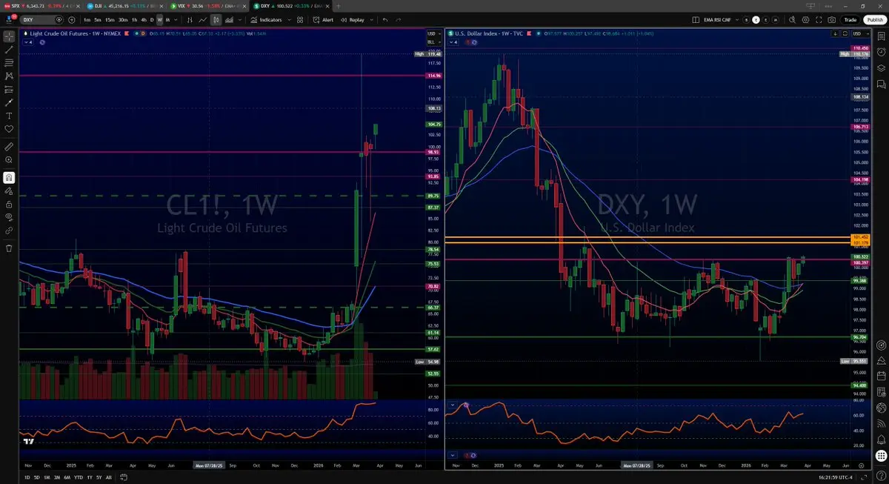
Task: Select the trend line drawing tool
Action: tap(9, 49)
